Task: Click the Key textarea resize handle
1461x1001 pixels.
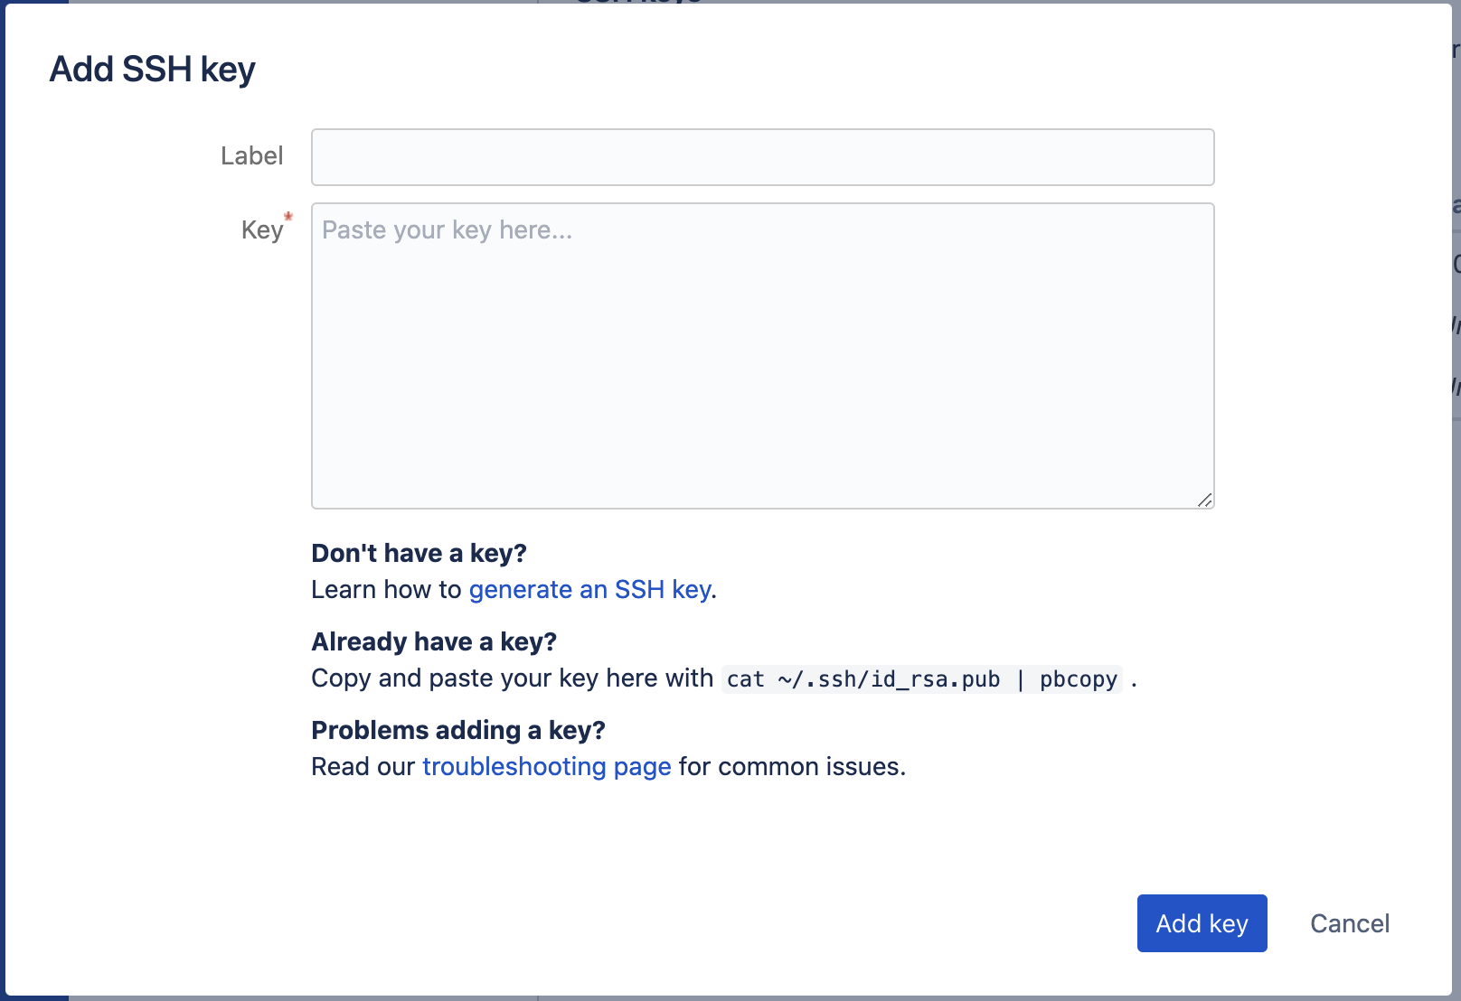Action: tap(1204, 500)
